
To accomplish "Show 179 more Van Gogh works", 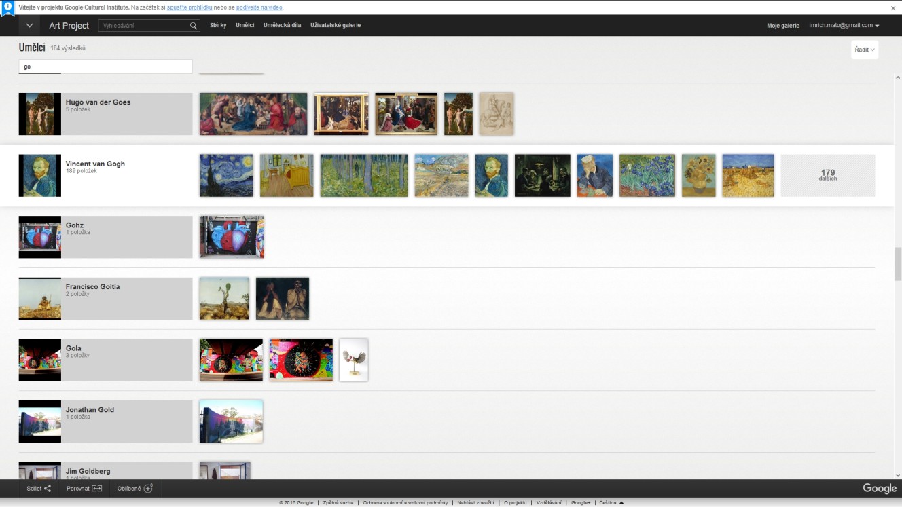I will [827, 175].
